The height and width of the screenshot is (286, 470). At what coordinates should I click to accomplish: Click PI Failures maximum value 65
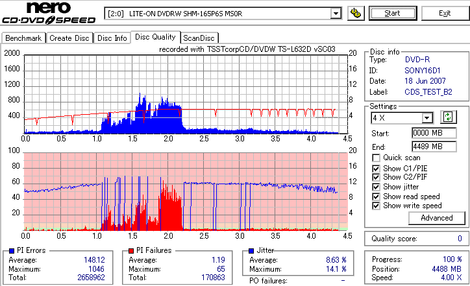coord(221,269)
